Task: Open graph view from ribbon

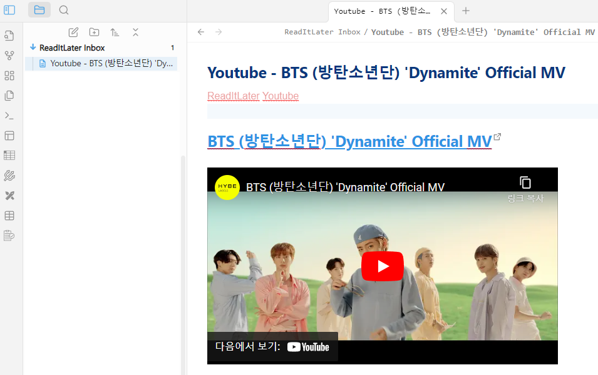Action: coord(9,56)
